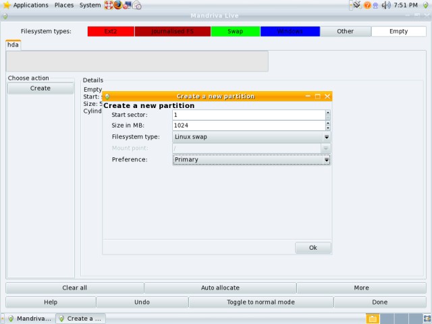The height and width of the screenshot is (324, 432).
Task: Open the Places menu
Action: [64, 5]
